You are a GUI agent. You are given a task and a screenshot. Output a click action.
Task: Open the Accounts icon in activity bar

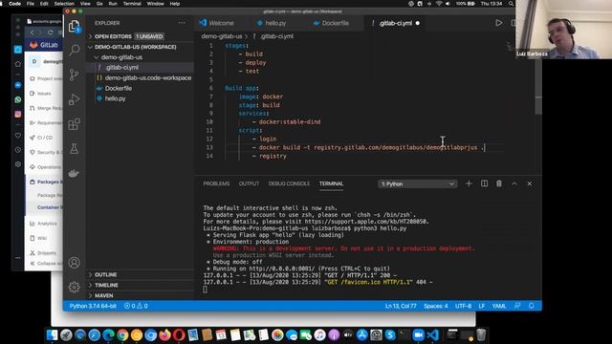74,263
